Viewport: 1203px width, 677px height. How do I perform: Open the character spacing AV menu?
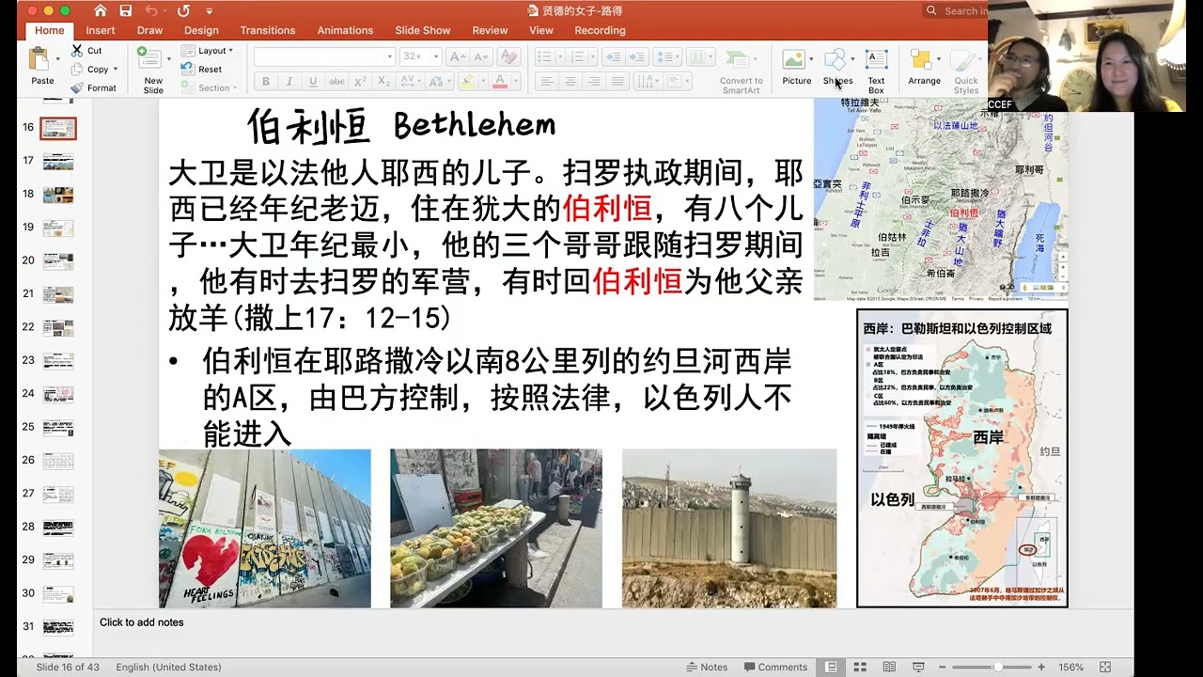[x=410, y=82]
